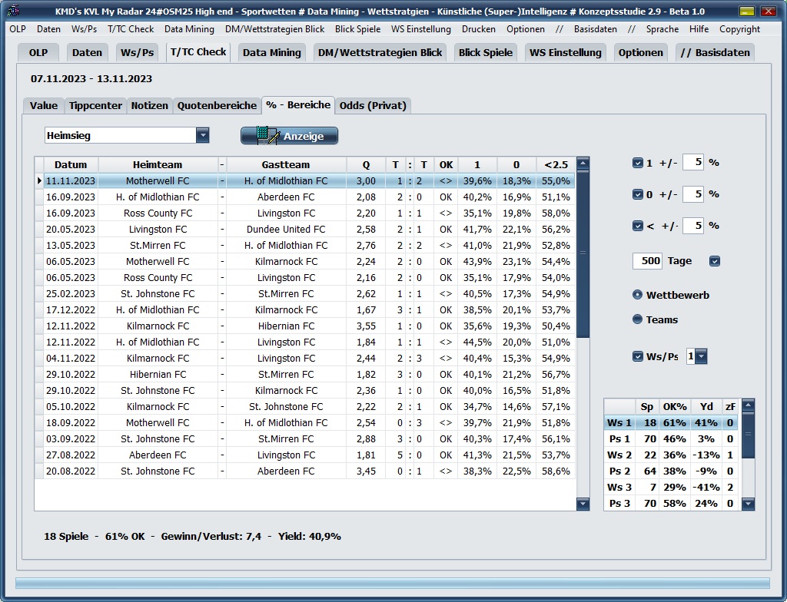The width and height of the screenshot is (787, 602).
Task: Open the WS Einstellung main tab
Action: (x=565, y=53)
